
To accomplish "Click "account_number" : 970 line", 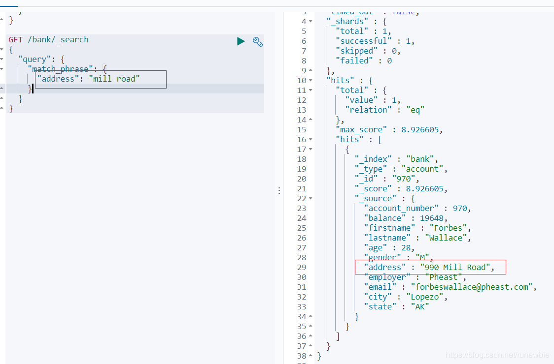I will click(417, 209).
